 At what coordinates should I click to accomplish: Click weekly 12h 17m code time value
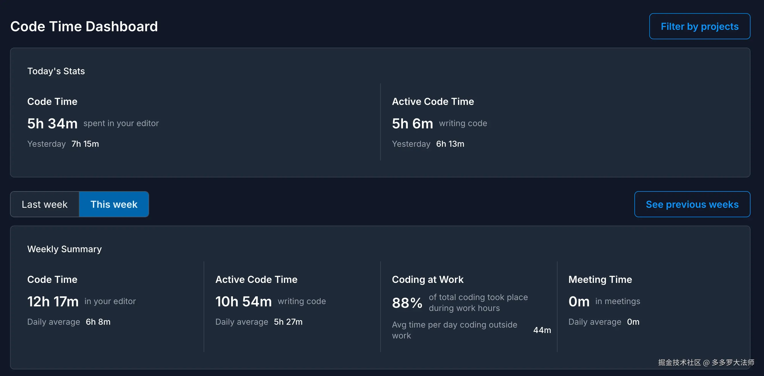(x=53, y=301)
